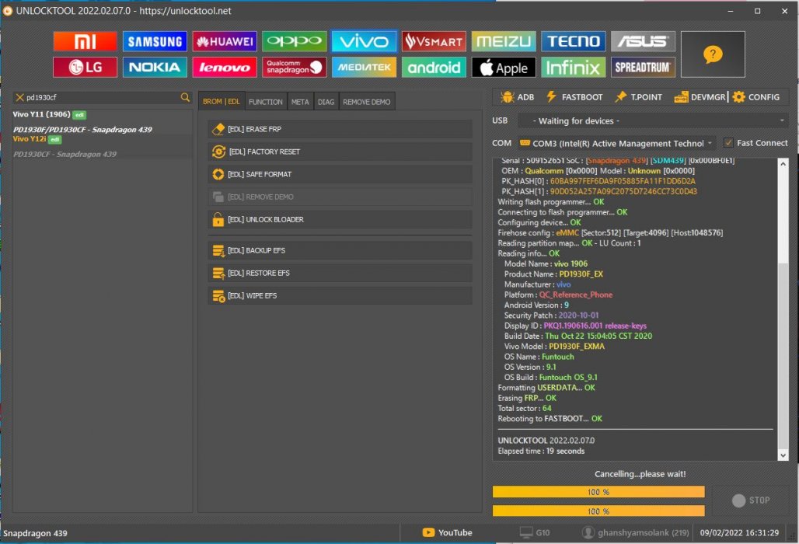The height and width of the screenshot is (544, 799).
Task: Open the DIAG tab
Action: point(326,102)
